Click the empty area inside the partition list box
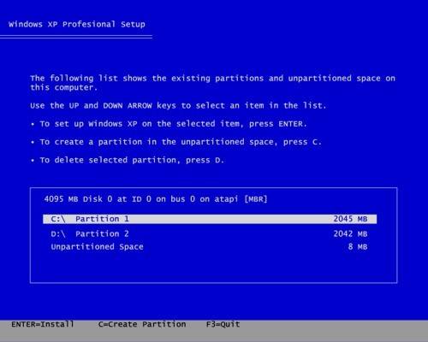 (213, 268)
